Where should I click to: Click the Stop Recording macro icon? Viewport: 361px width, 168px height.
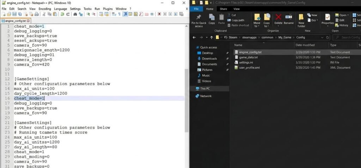click(x=165, y=14)
